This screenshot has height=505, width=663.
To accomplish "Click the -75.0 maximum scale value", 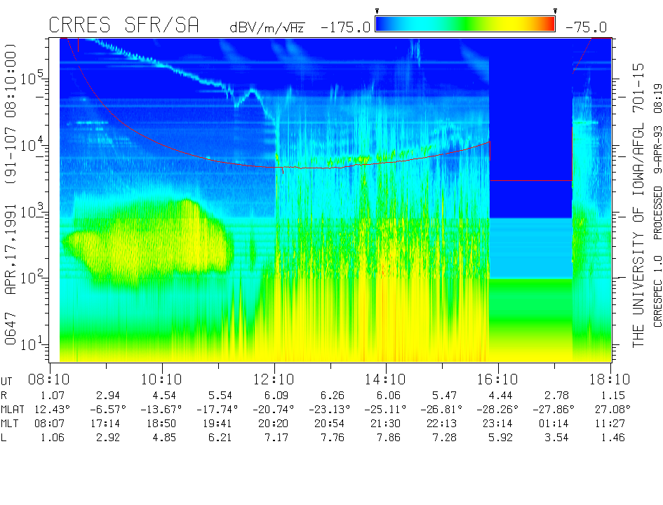I will pyautogui.click(x=586, y=28).
